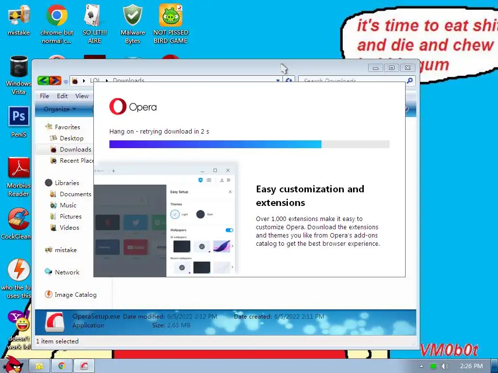Select Desktop in the navigation pane

[71, 138]
